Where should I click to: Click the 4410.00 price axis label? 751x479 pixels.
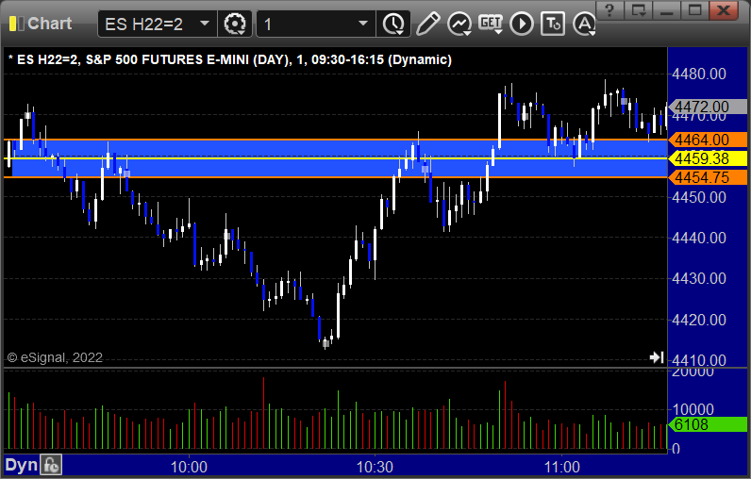[699, 360]
